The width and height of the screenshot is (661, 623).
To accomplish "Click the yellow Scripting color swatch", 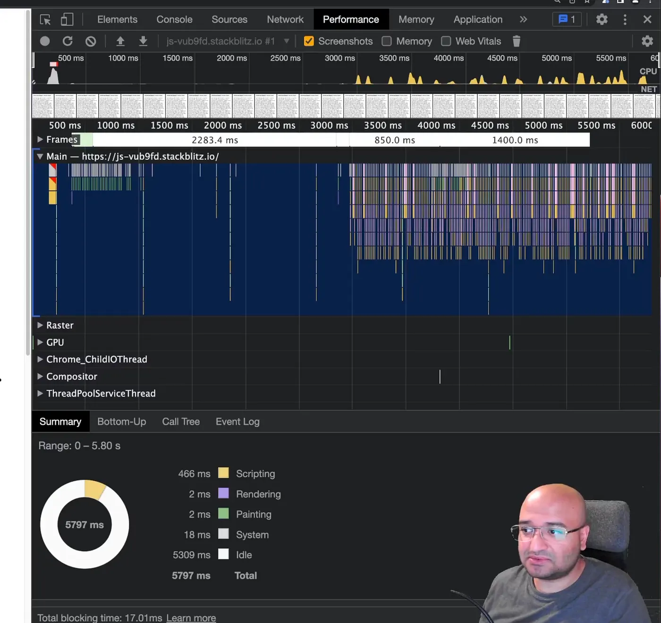I will pos(223,473).
